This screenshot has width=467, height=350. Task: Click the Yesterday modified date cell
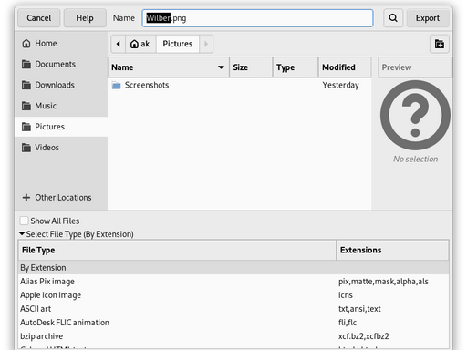click(340, 85)
